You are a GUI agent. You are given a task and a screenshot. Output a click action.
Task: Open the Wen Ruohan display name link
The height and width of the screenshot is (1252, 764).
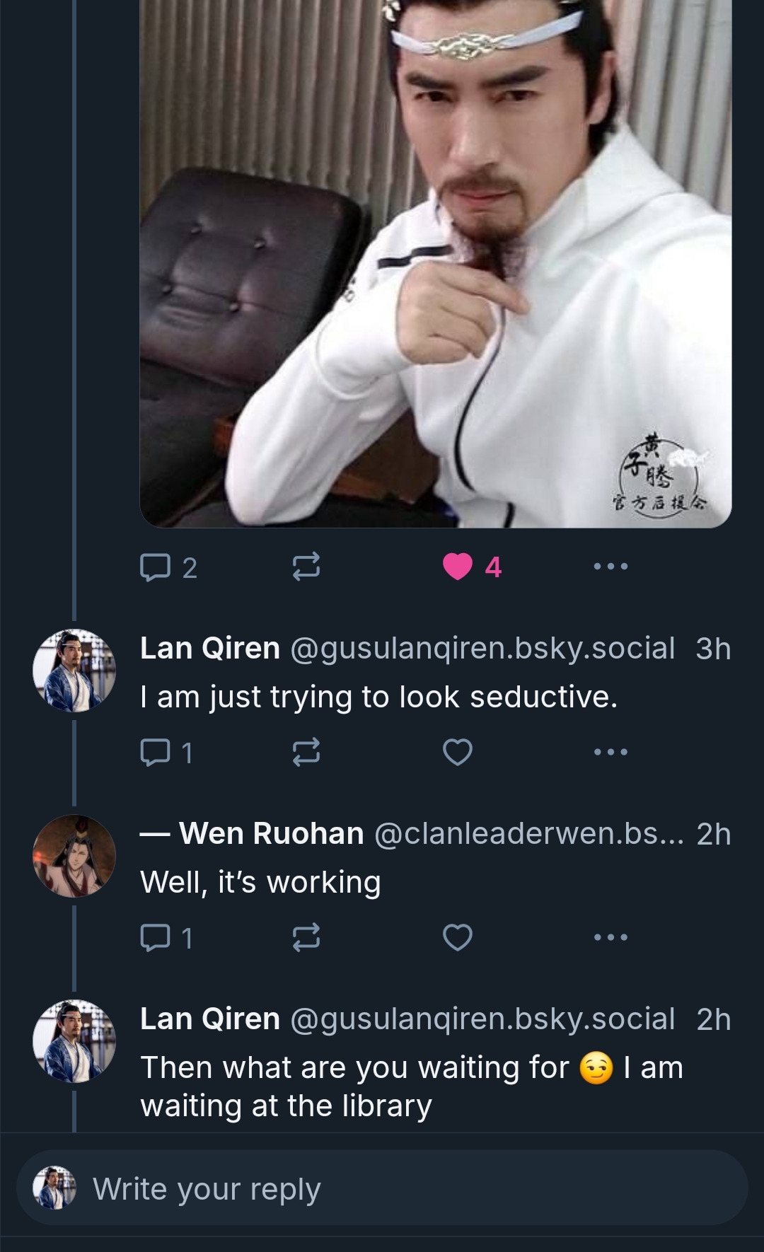271,834
